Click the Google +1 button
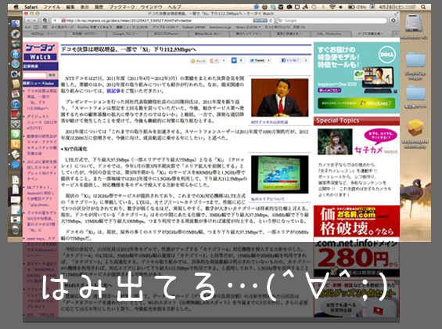This screenshot has width=442, height=329. pos(214,60)
